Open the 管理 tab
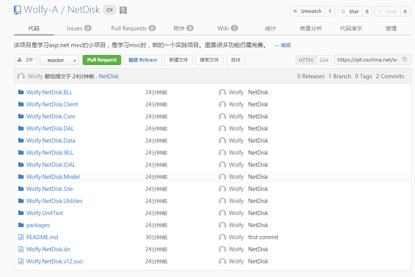This screenshot has height=277, width=415. (391, 28)
